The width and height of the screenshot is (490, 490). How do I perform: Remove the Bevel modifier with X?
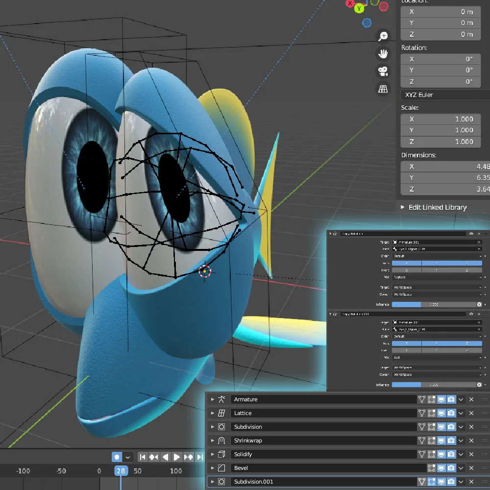click(471, 468)
